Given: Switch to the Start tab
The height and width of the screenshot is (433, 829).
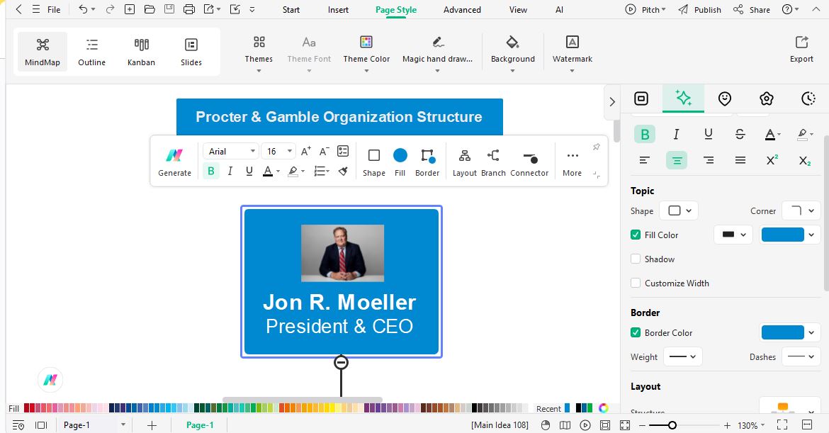Looking at the screenshot, I should pyautogui.click(x=291, y=9).
